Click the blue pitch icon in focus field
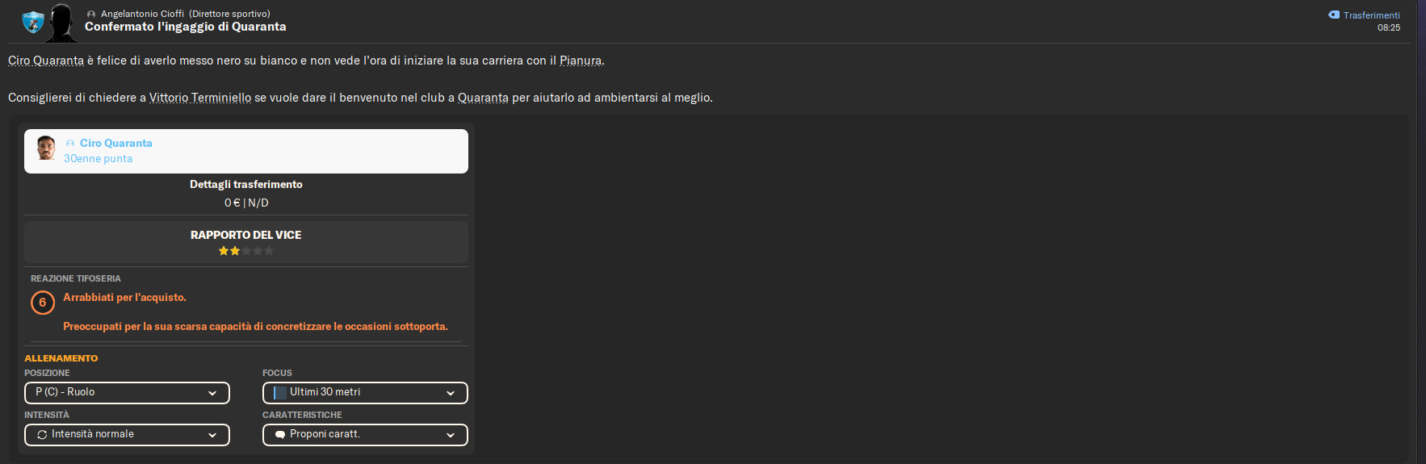The width and height of the screenshot is (1426, 464). point(280,393)
